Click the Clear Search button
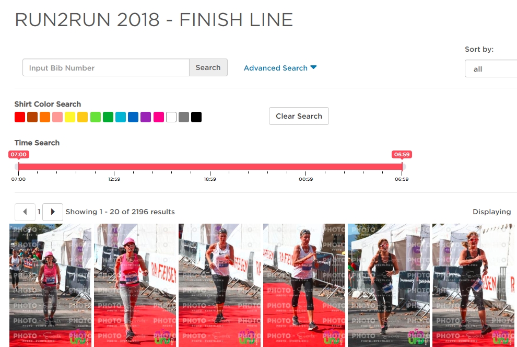517x347 pixels. [299, 116]
